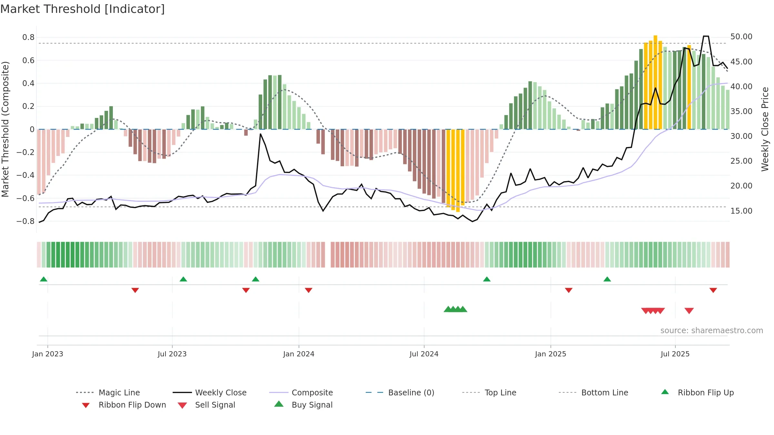Toggle the Top Line legend entry
Viewport: 774px width, 435px height.
489,392
